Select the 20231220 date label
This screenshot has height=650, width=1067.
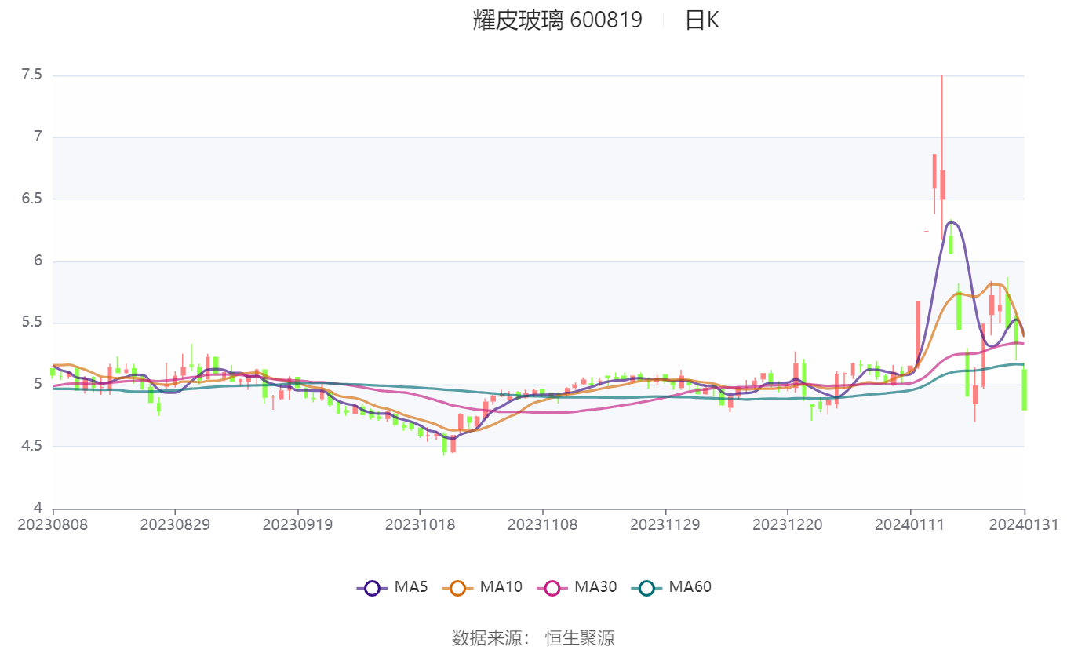788,524
